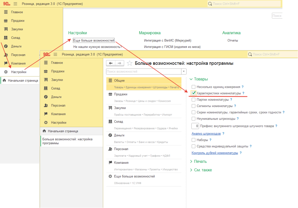Click help question mark for Наборы
298x208 pixels.
(210, 140)
